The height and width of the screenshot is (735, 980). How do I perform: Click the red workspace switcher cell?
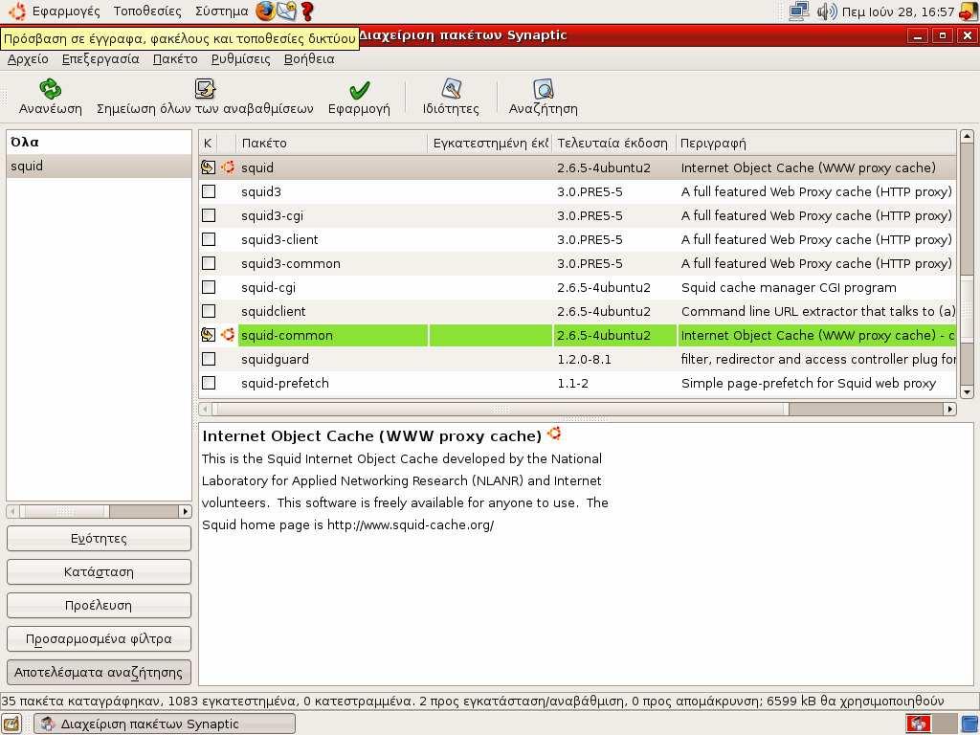pos(918,724)
